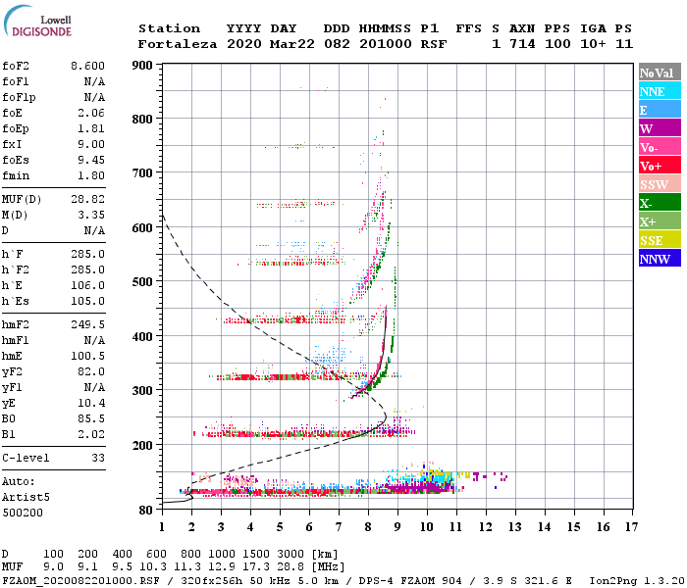Image resolution: width=687 pixels, height=588 pixels.
Task: Click the FZA0M_2020082201000.RSF file name
Action: pyautogui.click(x=81, y=580)
